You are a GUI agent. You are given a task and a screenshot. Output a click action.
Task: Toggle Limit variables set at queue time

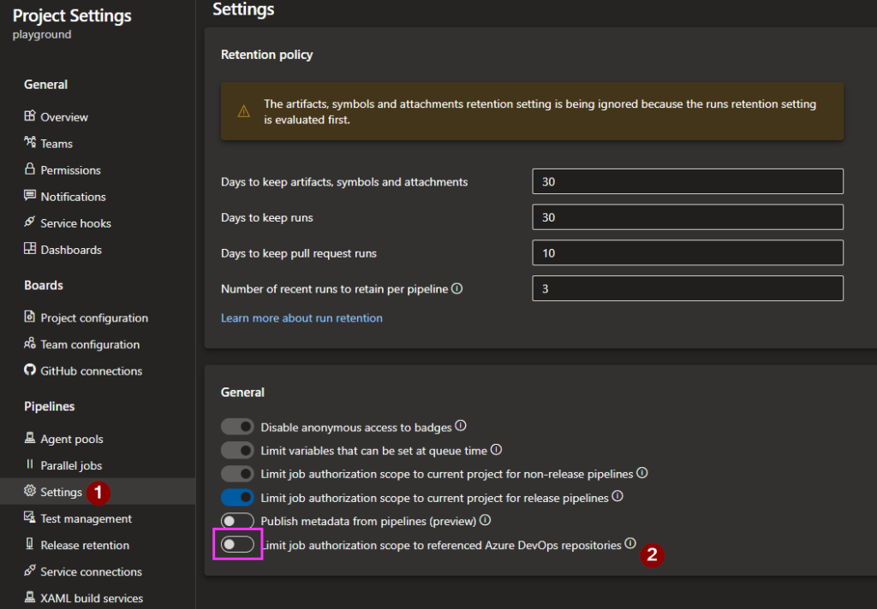[x=237, y=450]
